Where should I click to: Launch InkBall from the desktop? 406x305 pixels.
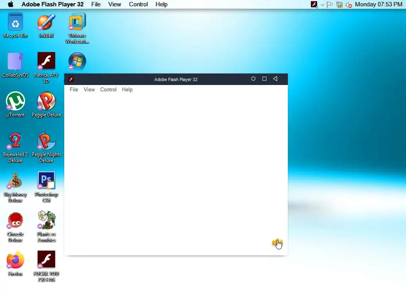(x=46, y=25)
